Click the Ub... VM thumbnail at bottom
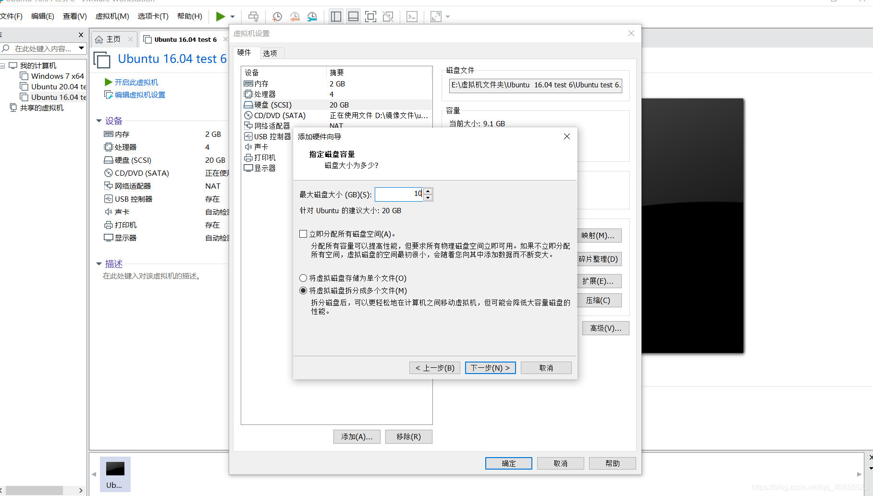Screen dimensions: 873x496 pos(115,474)
